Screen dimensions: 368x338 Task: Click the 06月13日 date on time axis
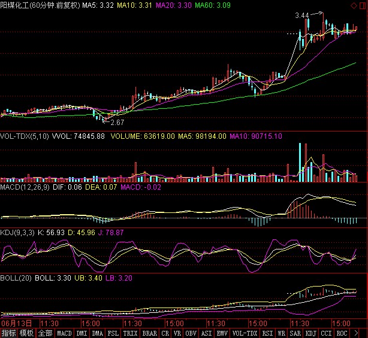tap(16, 324)
